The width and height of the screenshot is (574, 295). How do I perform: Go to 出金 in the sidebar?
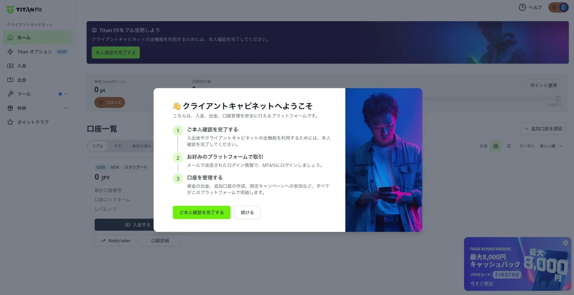coord(37,80)
